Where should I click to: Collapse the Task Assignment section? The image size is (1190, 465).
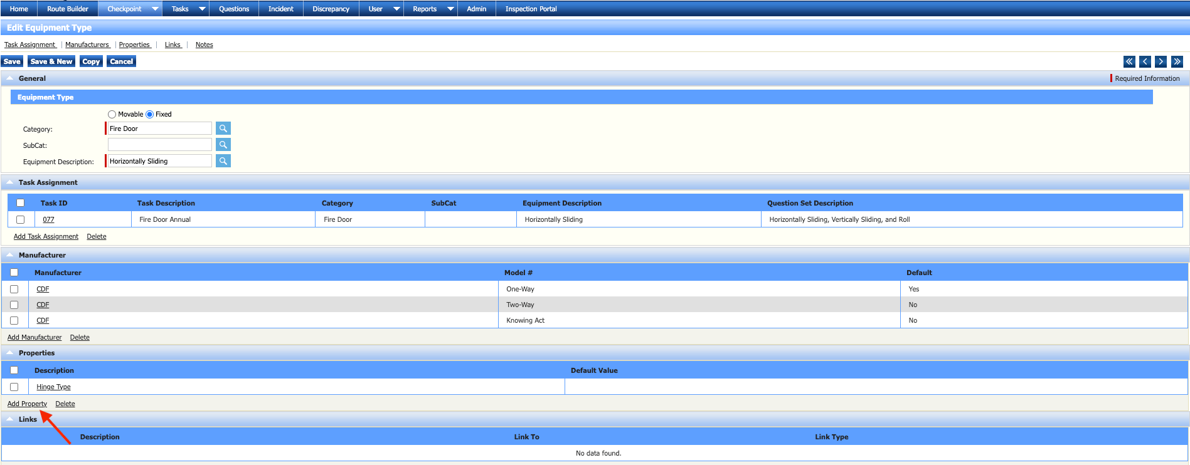(x=9, y=182)
